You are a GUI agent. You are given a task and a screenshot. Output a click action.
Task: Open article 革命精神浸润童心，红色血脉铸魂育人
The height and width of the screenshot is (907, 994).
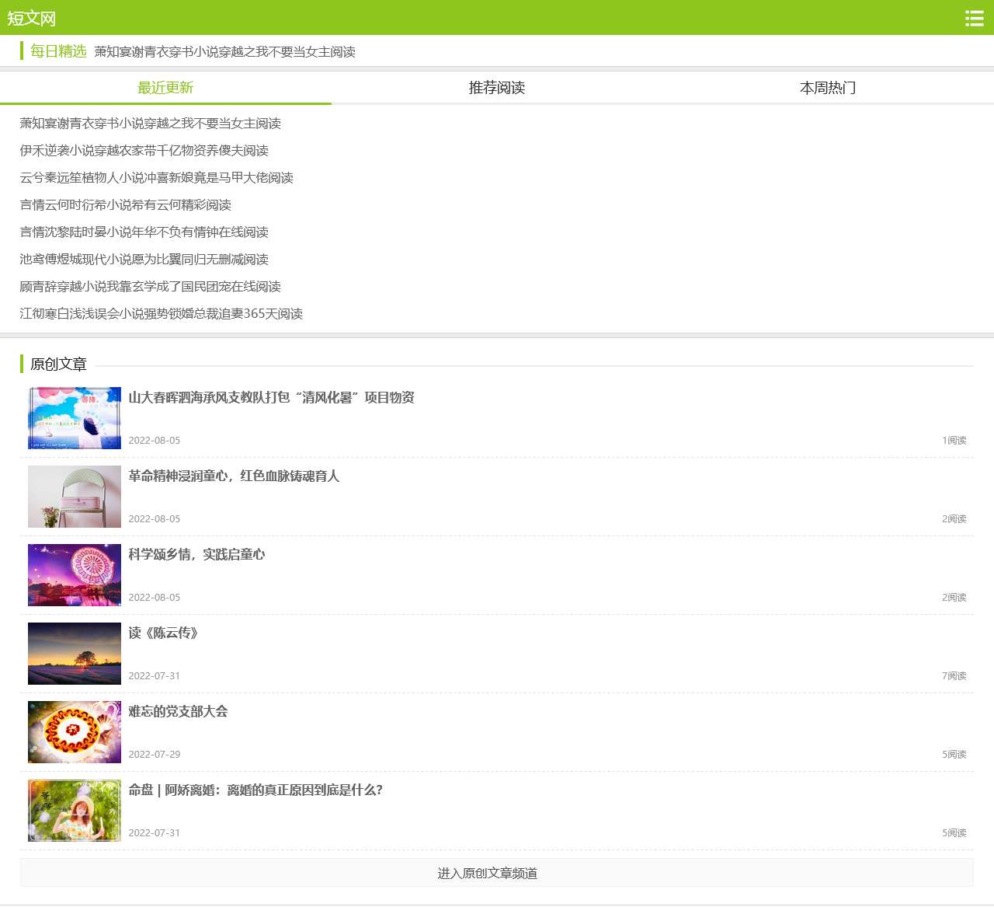(x=235, y=476)
